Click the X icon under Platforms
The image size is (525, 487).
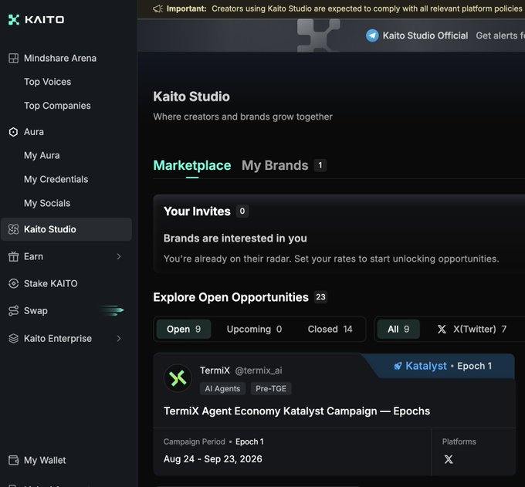pyautogui.click(x=449, y=459)
